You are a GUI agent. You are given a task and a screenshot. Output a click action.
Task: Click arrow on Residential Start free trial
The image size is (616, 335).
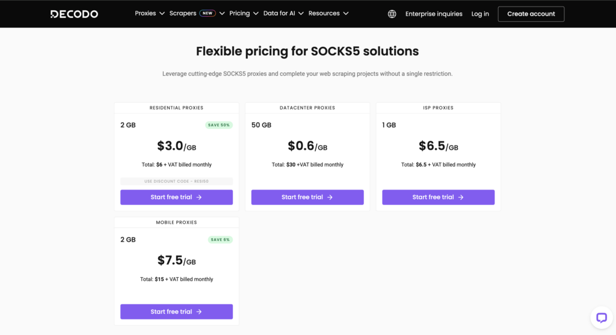click(199, 197)
